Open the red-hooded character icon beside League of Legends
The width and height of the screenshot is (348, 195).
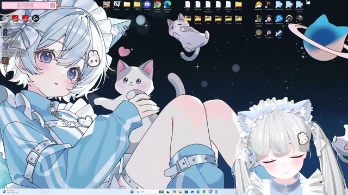pos(269,18)
